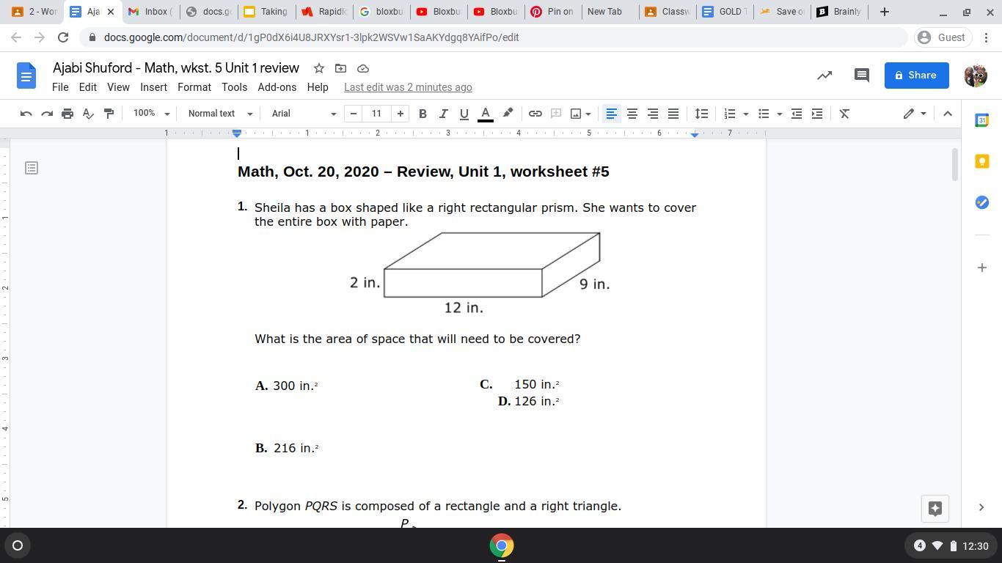Select the Paint format tool

[109, 114]
